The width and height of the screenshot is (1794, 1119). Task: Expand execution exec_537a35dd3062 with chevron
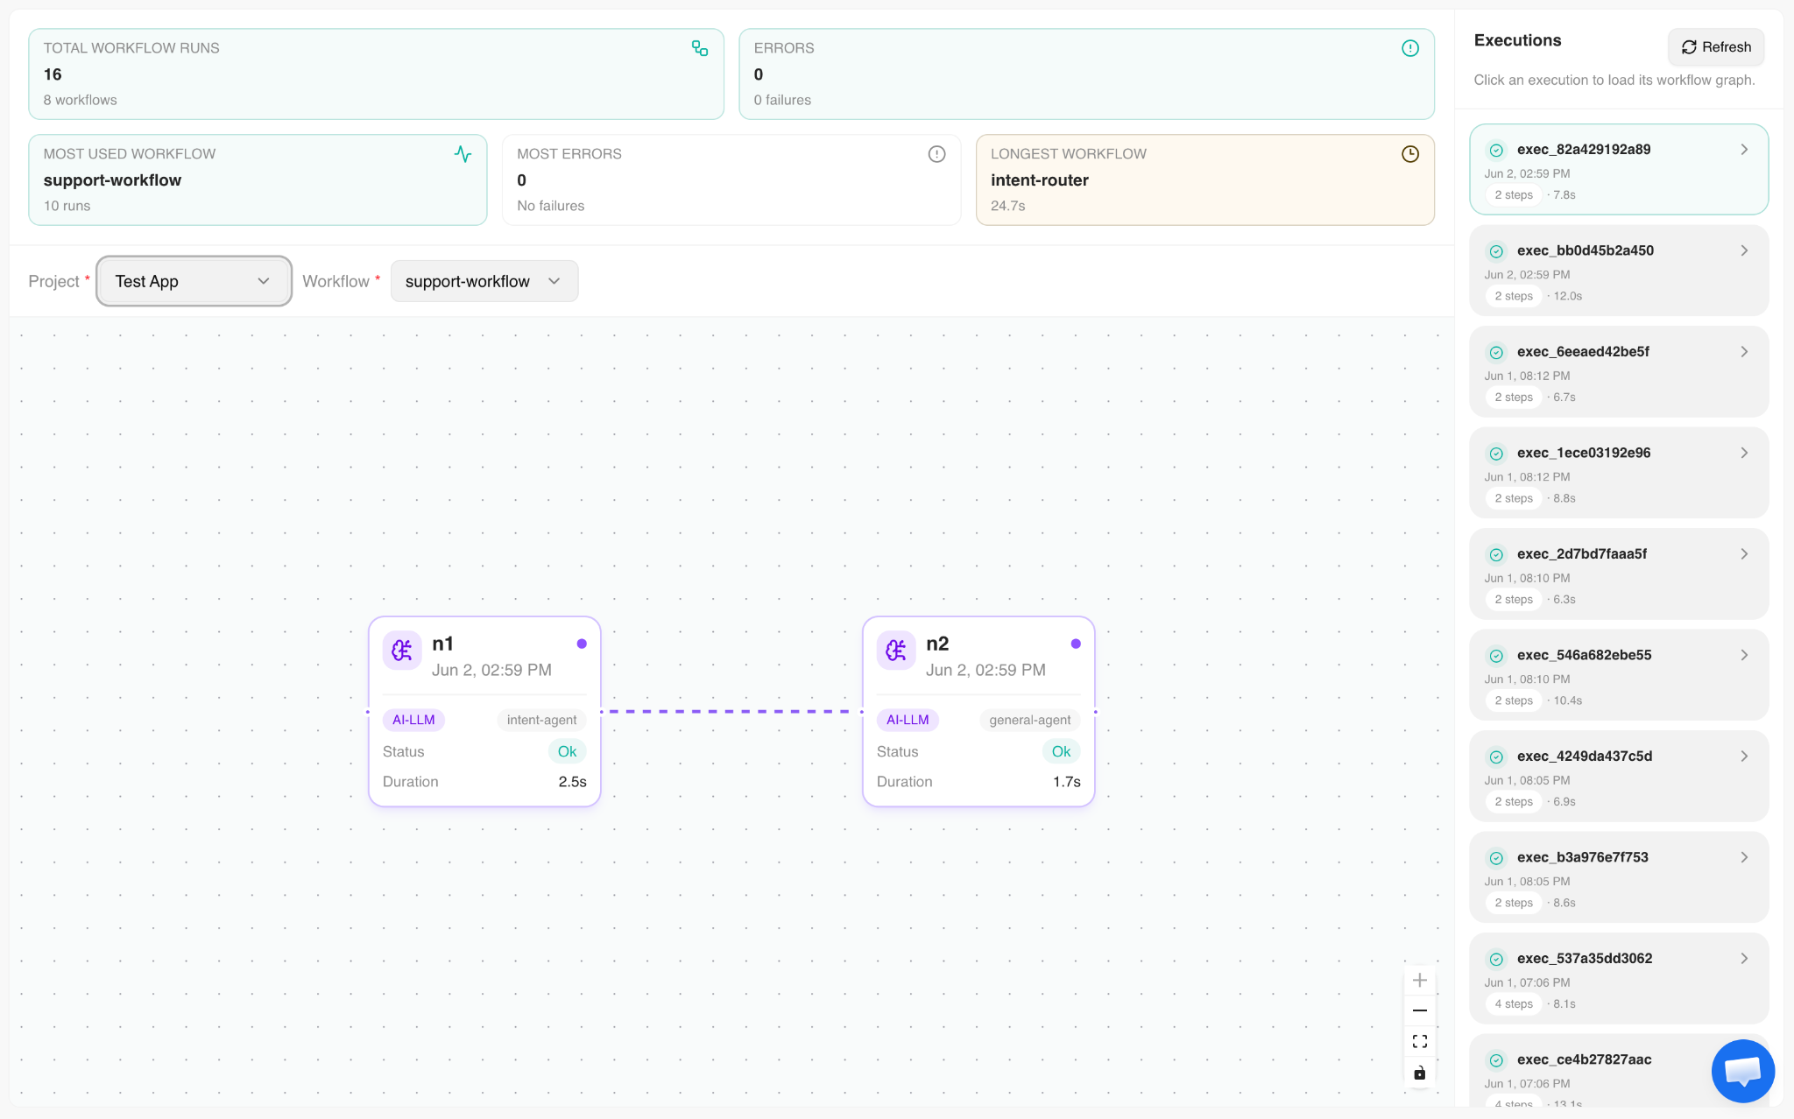pos(1744,959)
